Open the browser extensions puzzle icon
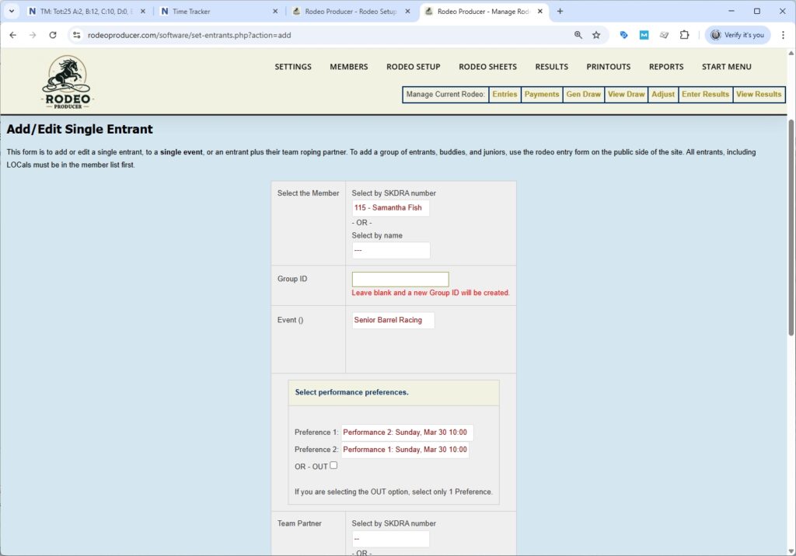Viewport: 796px width, 556px height. coord(684,35)
